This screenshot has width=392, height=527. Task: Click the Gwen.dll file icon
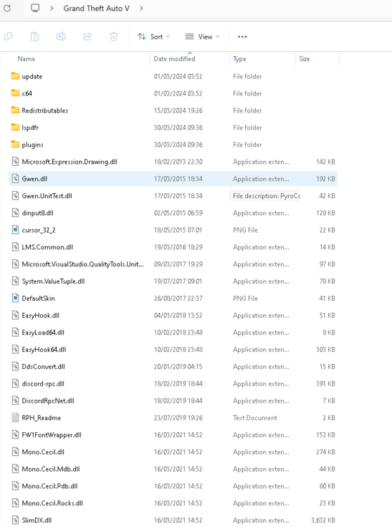pos(15,178)
